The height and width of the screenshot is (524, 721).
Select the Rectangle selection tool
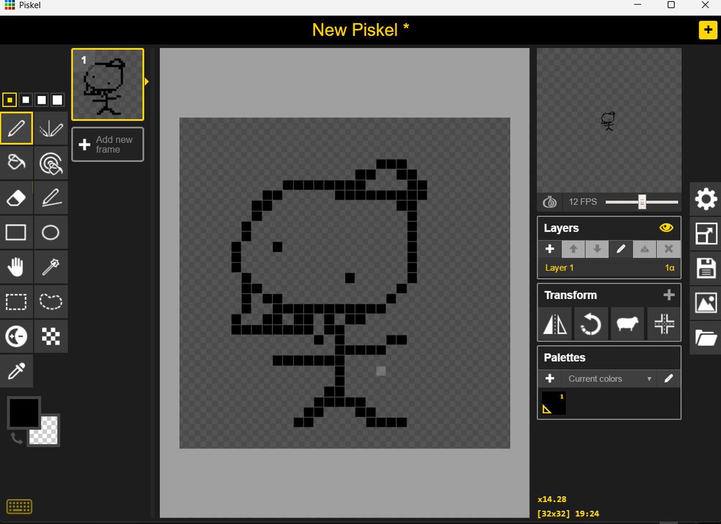click(x=16, y=302)
